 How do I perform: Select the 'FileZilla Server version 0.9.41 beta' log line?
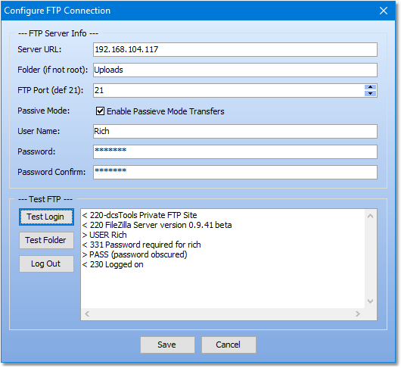(157, 225)
